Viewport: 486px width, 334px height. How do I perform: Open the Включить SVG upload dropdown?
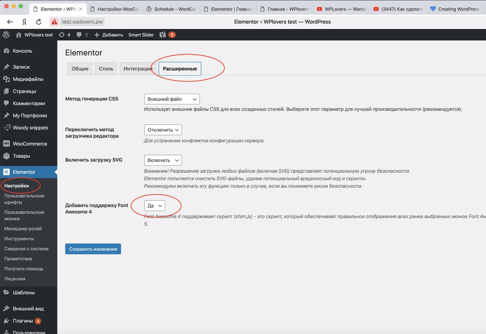click(x=163, y=160)
